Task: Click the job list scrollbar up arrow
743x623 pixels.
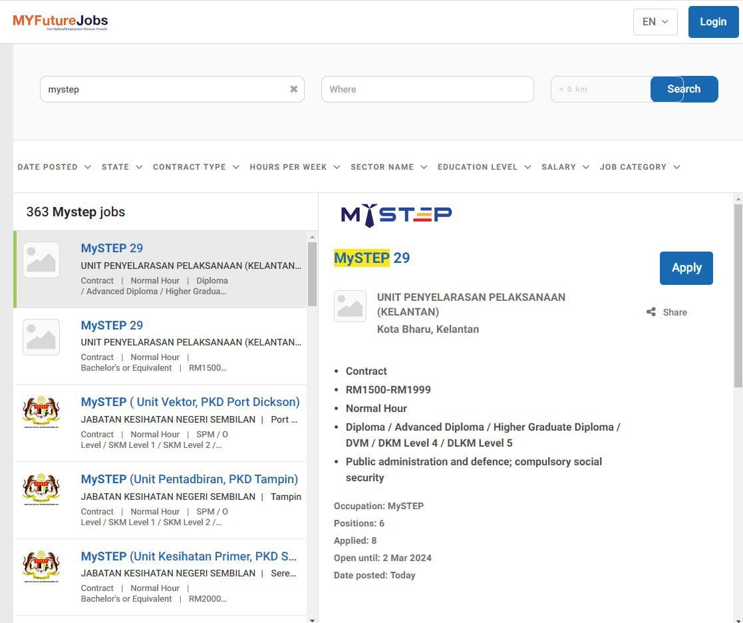Action: [312, 237]
